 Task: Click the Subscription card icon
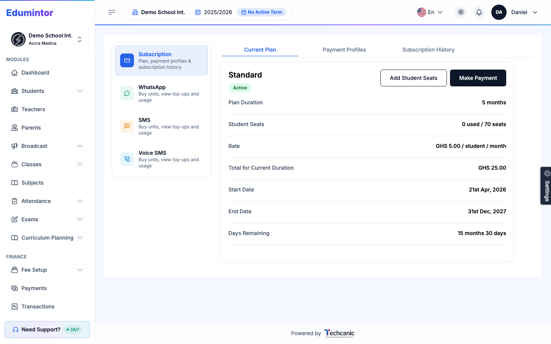coord(127,60)
